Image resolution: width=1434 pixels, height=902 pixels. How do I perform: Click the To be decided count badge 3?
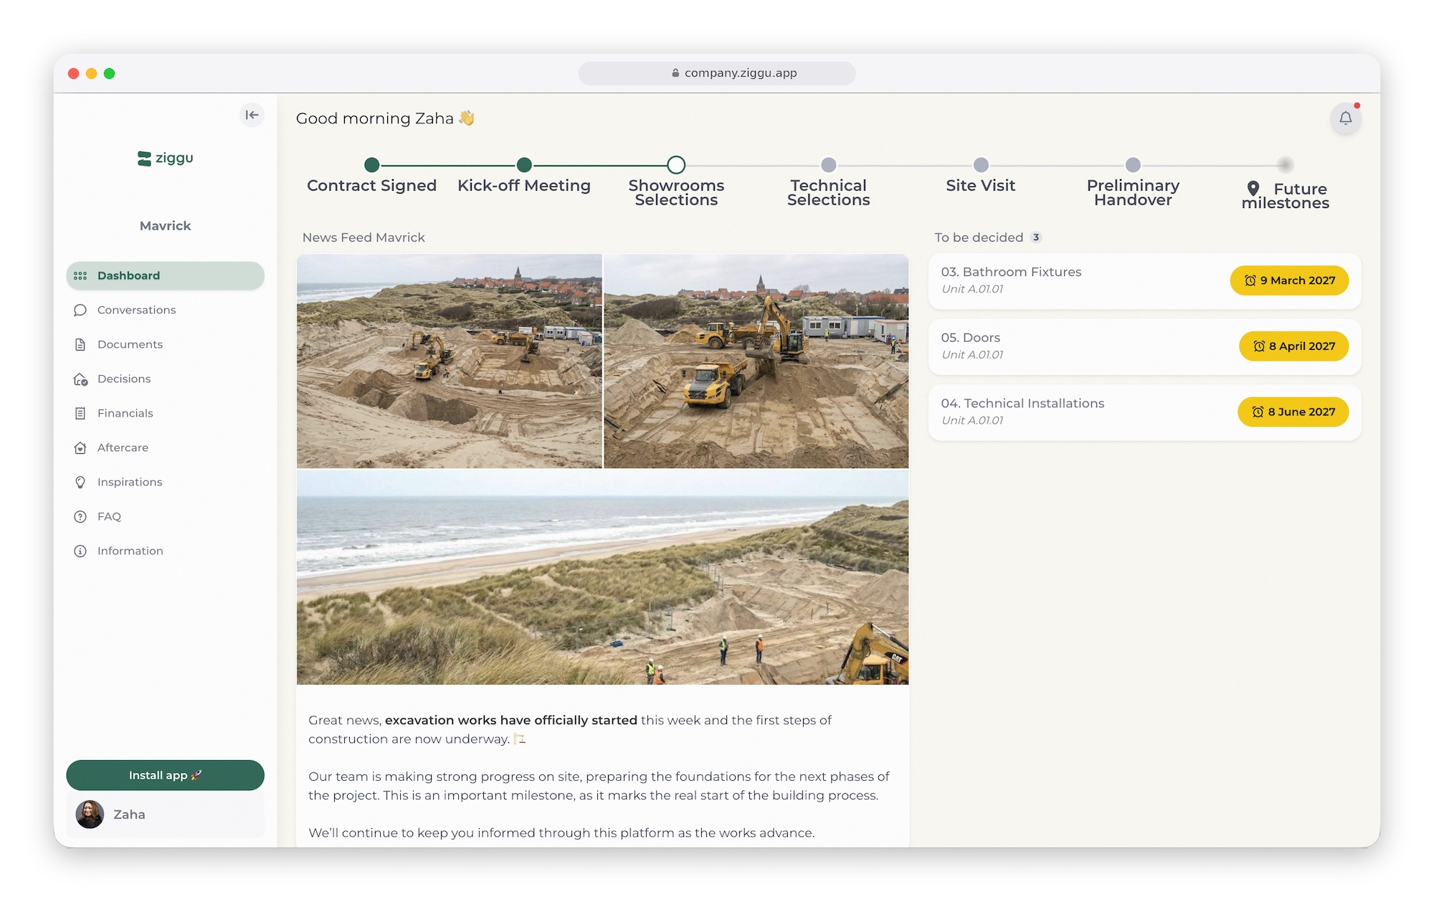pyautogui.click(x=1036, y=237)
